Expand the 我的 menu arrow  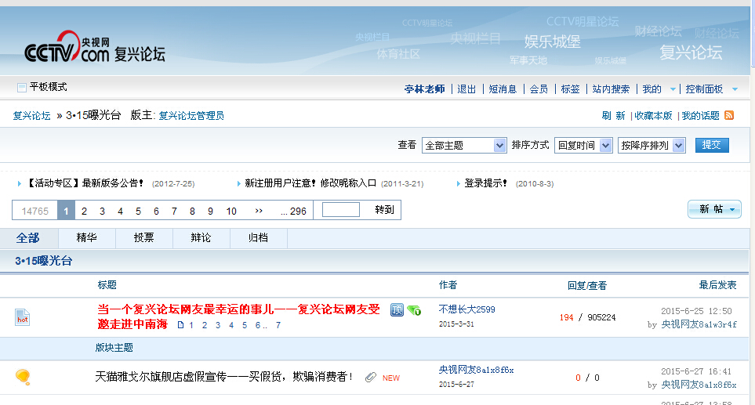(x=673, y=89)
